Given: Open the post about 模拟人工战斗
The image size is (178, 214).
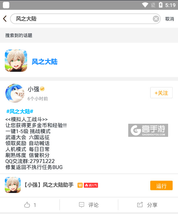Looking at the screenshot, I should pyautogui.click(x=36, y=143).
